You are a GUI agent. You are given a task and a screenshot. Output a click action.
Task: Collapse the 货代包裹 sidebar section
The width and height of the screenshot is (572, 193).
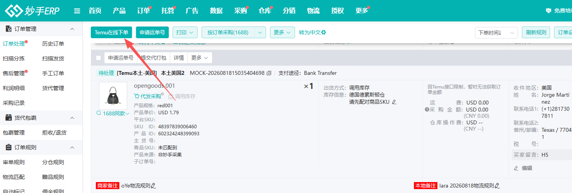pyautogui.click(x=72, y=118)
